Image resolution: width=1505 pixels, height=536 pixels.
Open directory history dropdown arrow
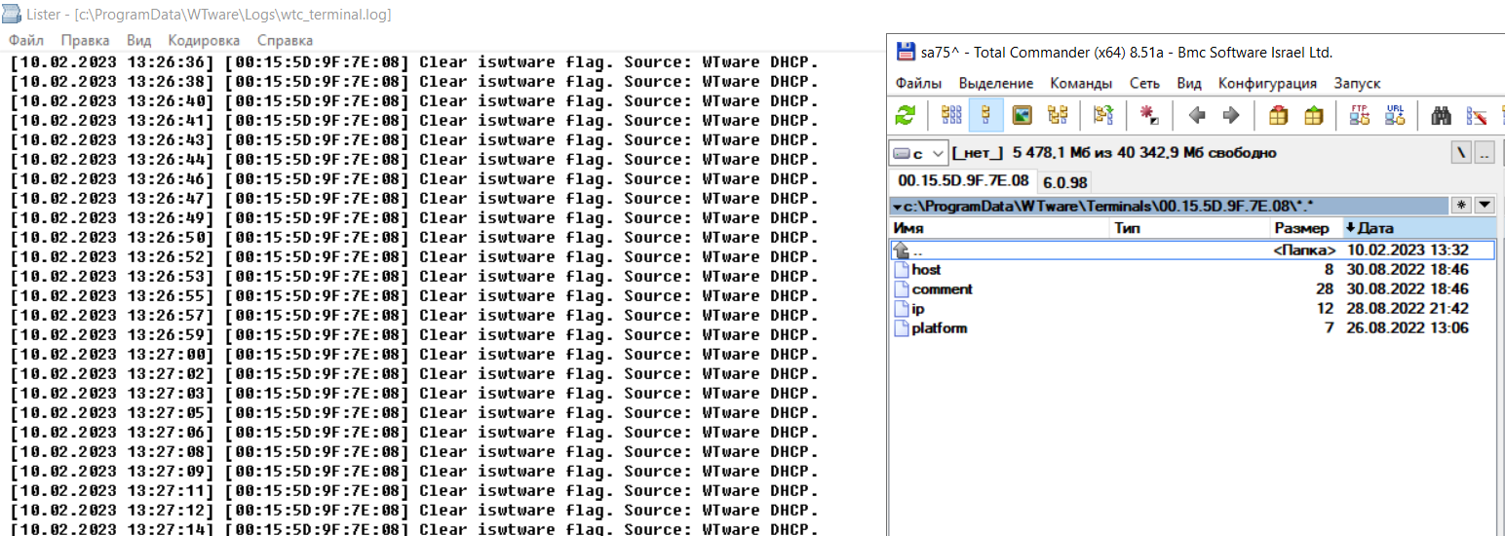(x=1485, y=205)
